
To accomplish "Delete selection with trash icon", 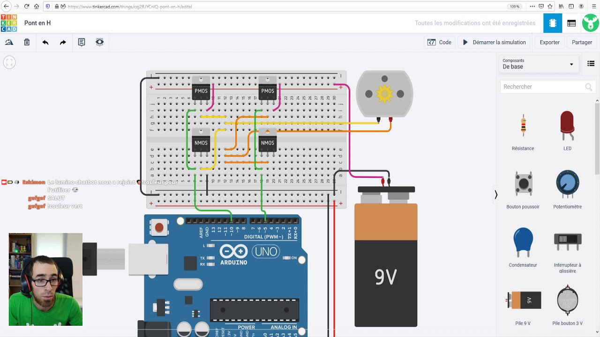I will [x=27, y=42].
